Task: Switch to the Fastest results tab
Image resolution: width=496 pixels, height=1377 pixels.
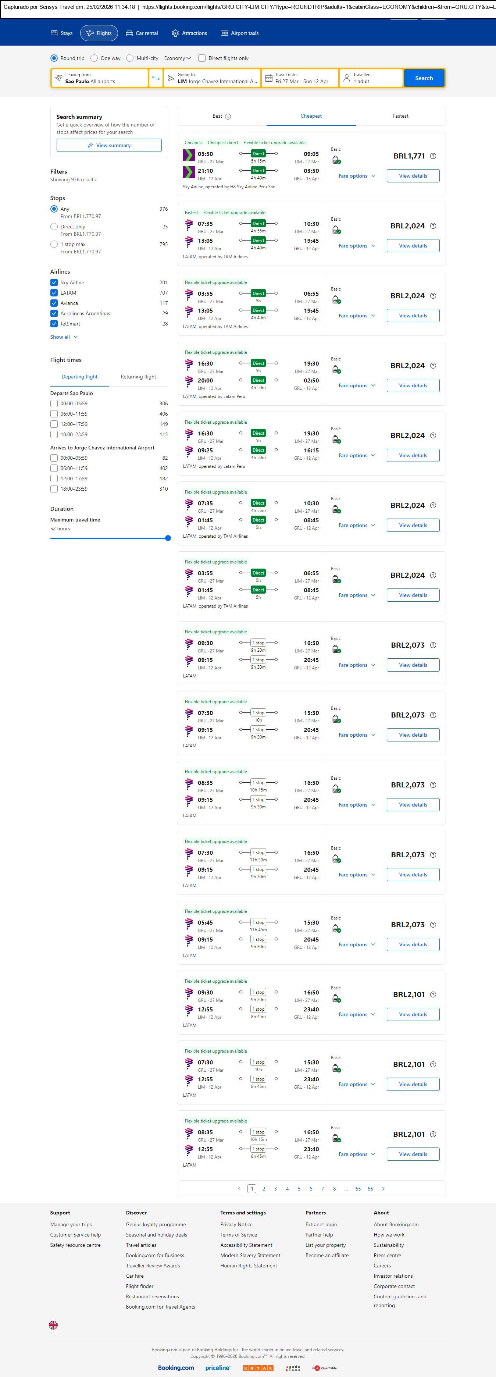Action: coord(400,116)
